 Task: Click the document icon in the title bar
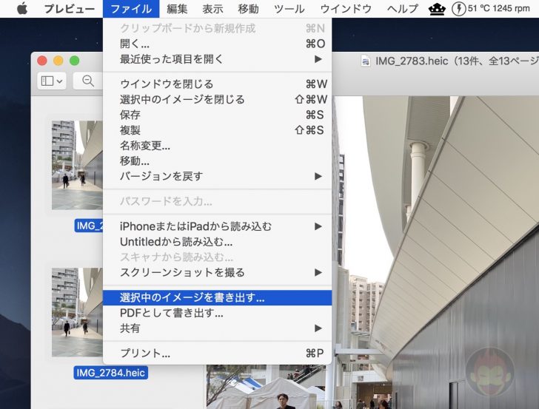click(x=366, y=61)
